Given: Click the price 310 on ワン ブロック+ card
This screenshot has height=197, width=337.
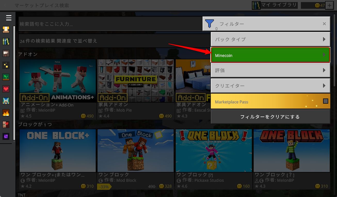Looking at the screenshot, I should point(90,186).
